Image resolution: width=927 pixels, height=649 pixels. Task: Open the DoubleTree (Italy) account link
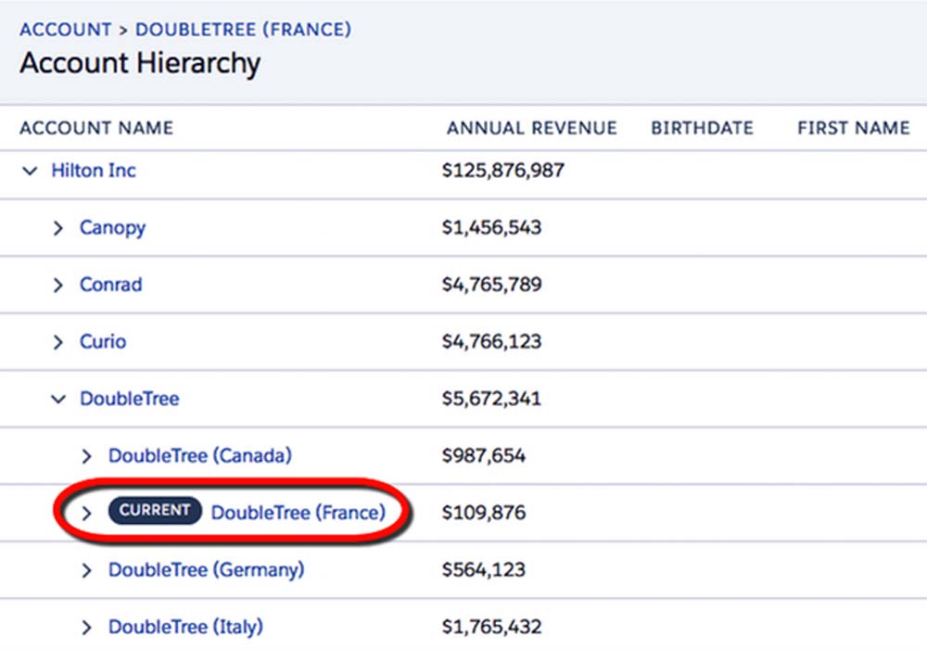[x=185, y=627]
